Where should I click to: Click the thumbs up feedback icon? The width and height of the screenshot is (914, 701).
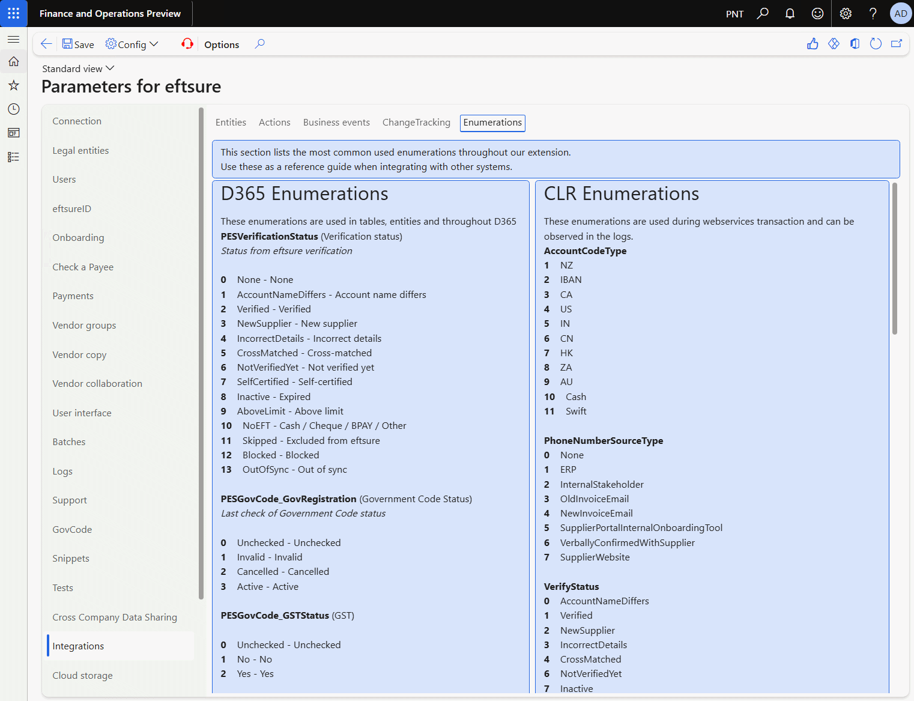813,44
